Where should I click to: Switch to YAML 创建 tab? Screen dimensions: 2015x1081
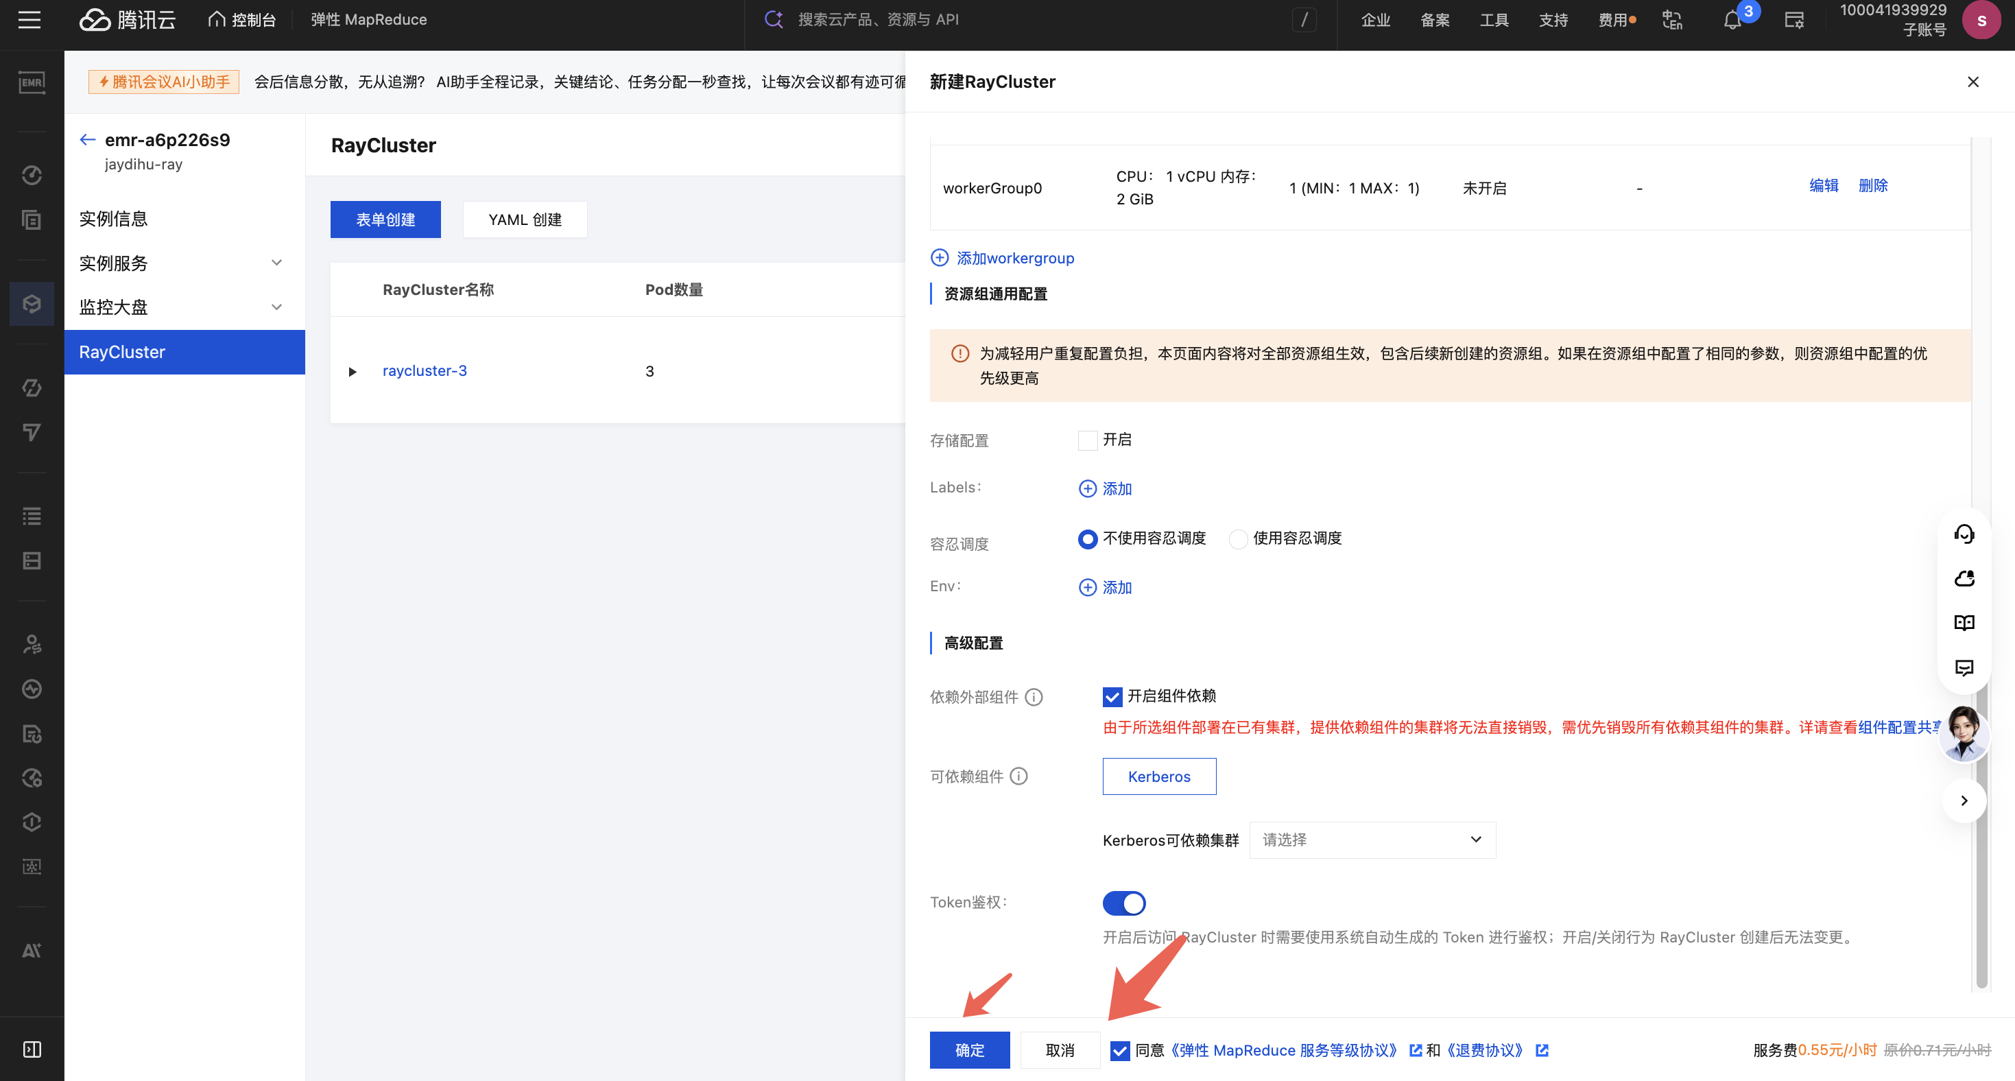(x=525, y=219)
